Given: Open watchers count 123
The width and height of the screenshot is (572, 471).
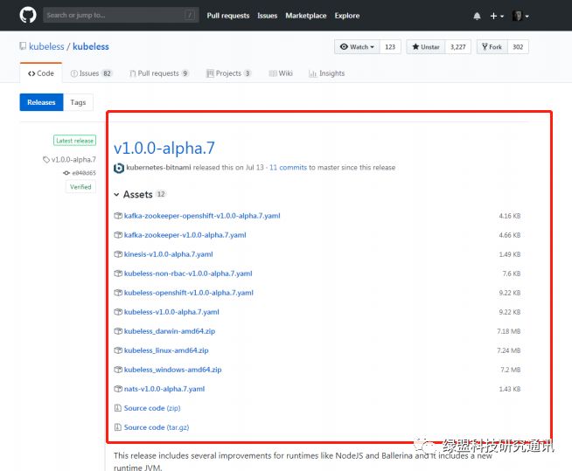Looking at the screenshot, I should click(x=390, y=46).
